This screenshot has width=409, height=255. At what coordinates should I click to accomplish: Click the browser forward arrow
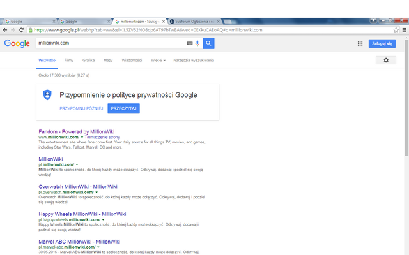tap(13, 30)
